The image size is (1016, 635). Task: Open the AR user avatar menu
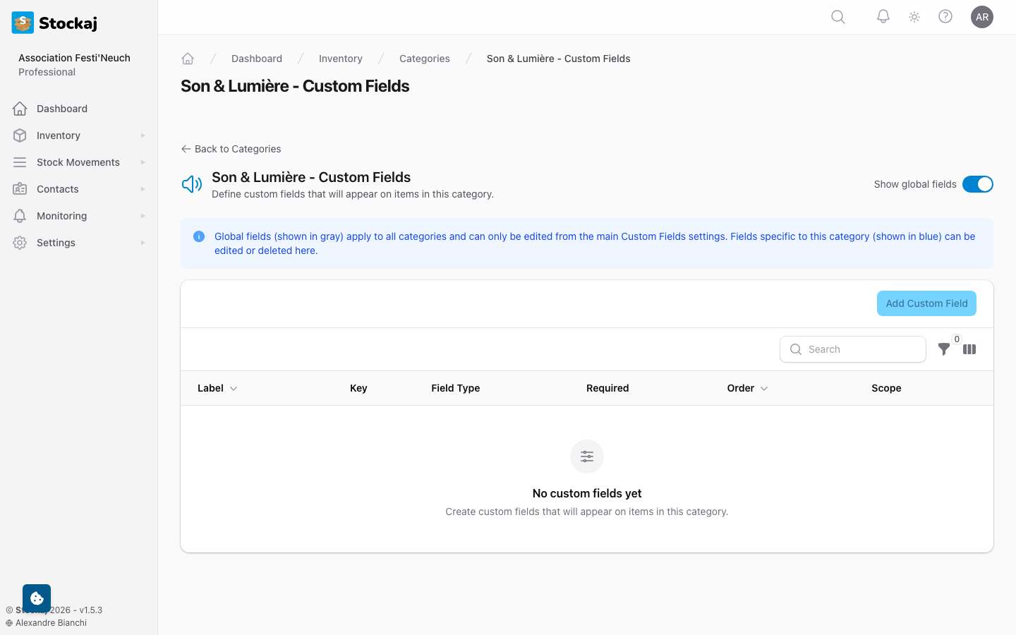pyautogui.click(x=982, y=17)
